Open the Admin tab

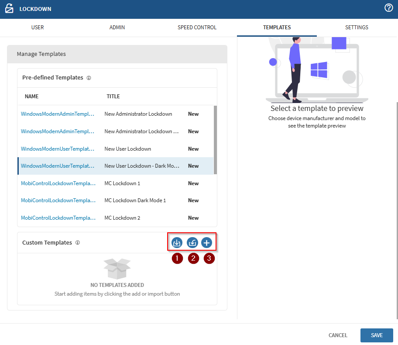(x=117, y=28)
